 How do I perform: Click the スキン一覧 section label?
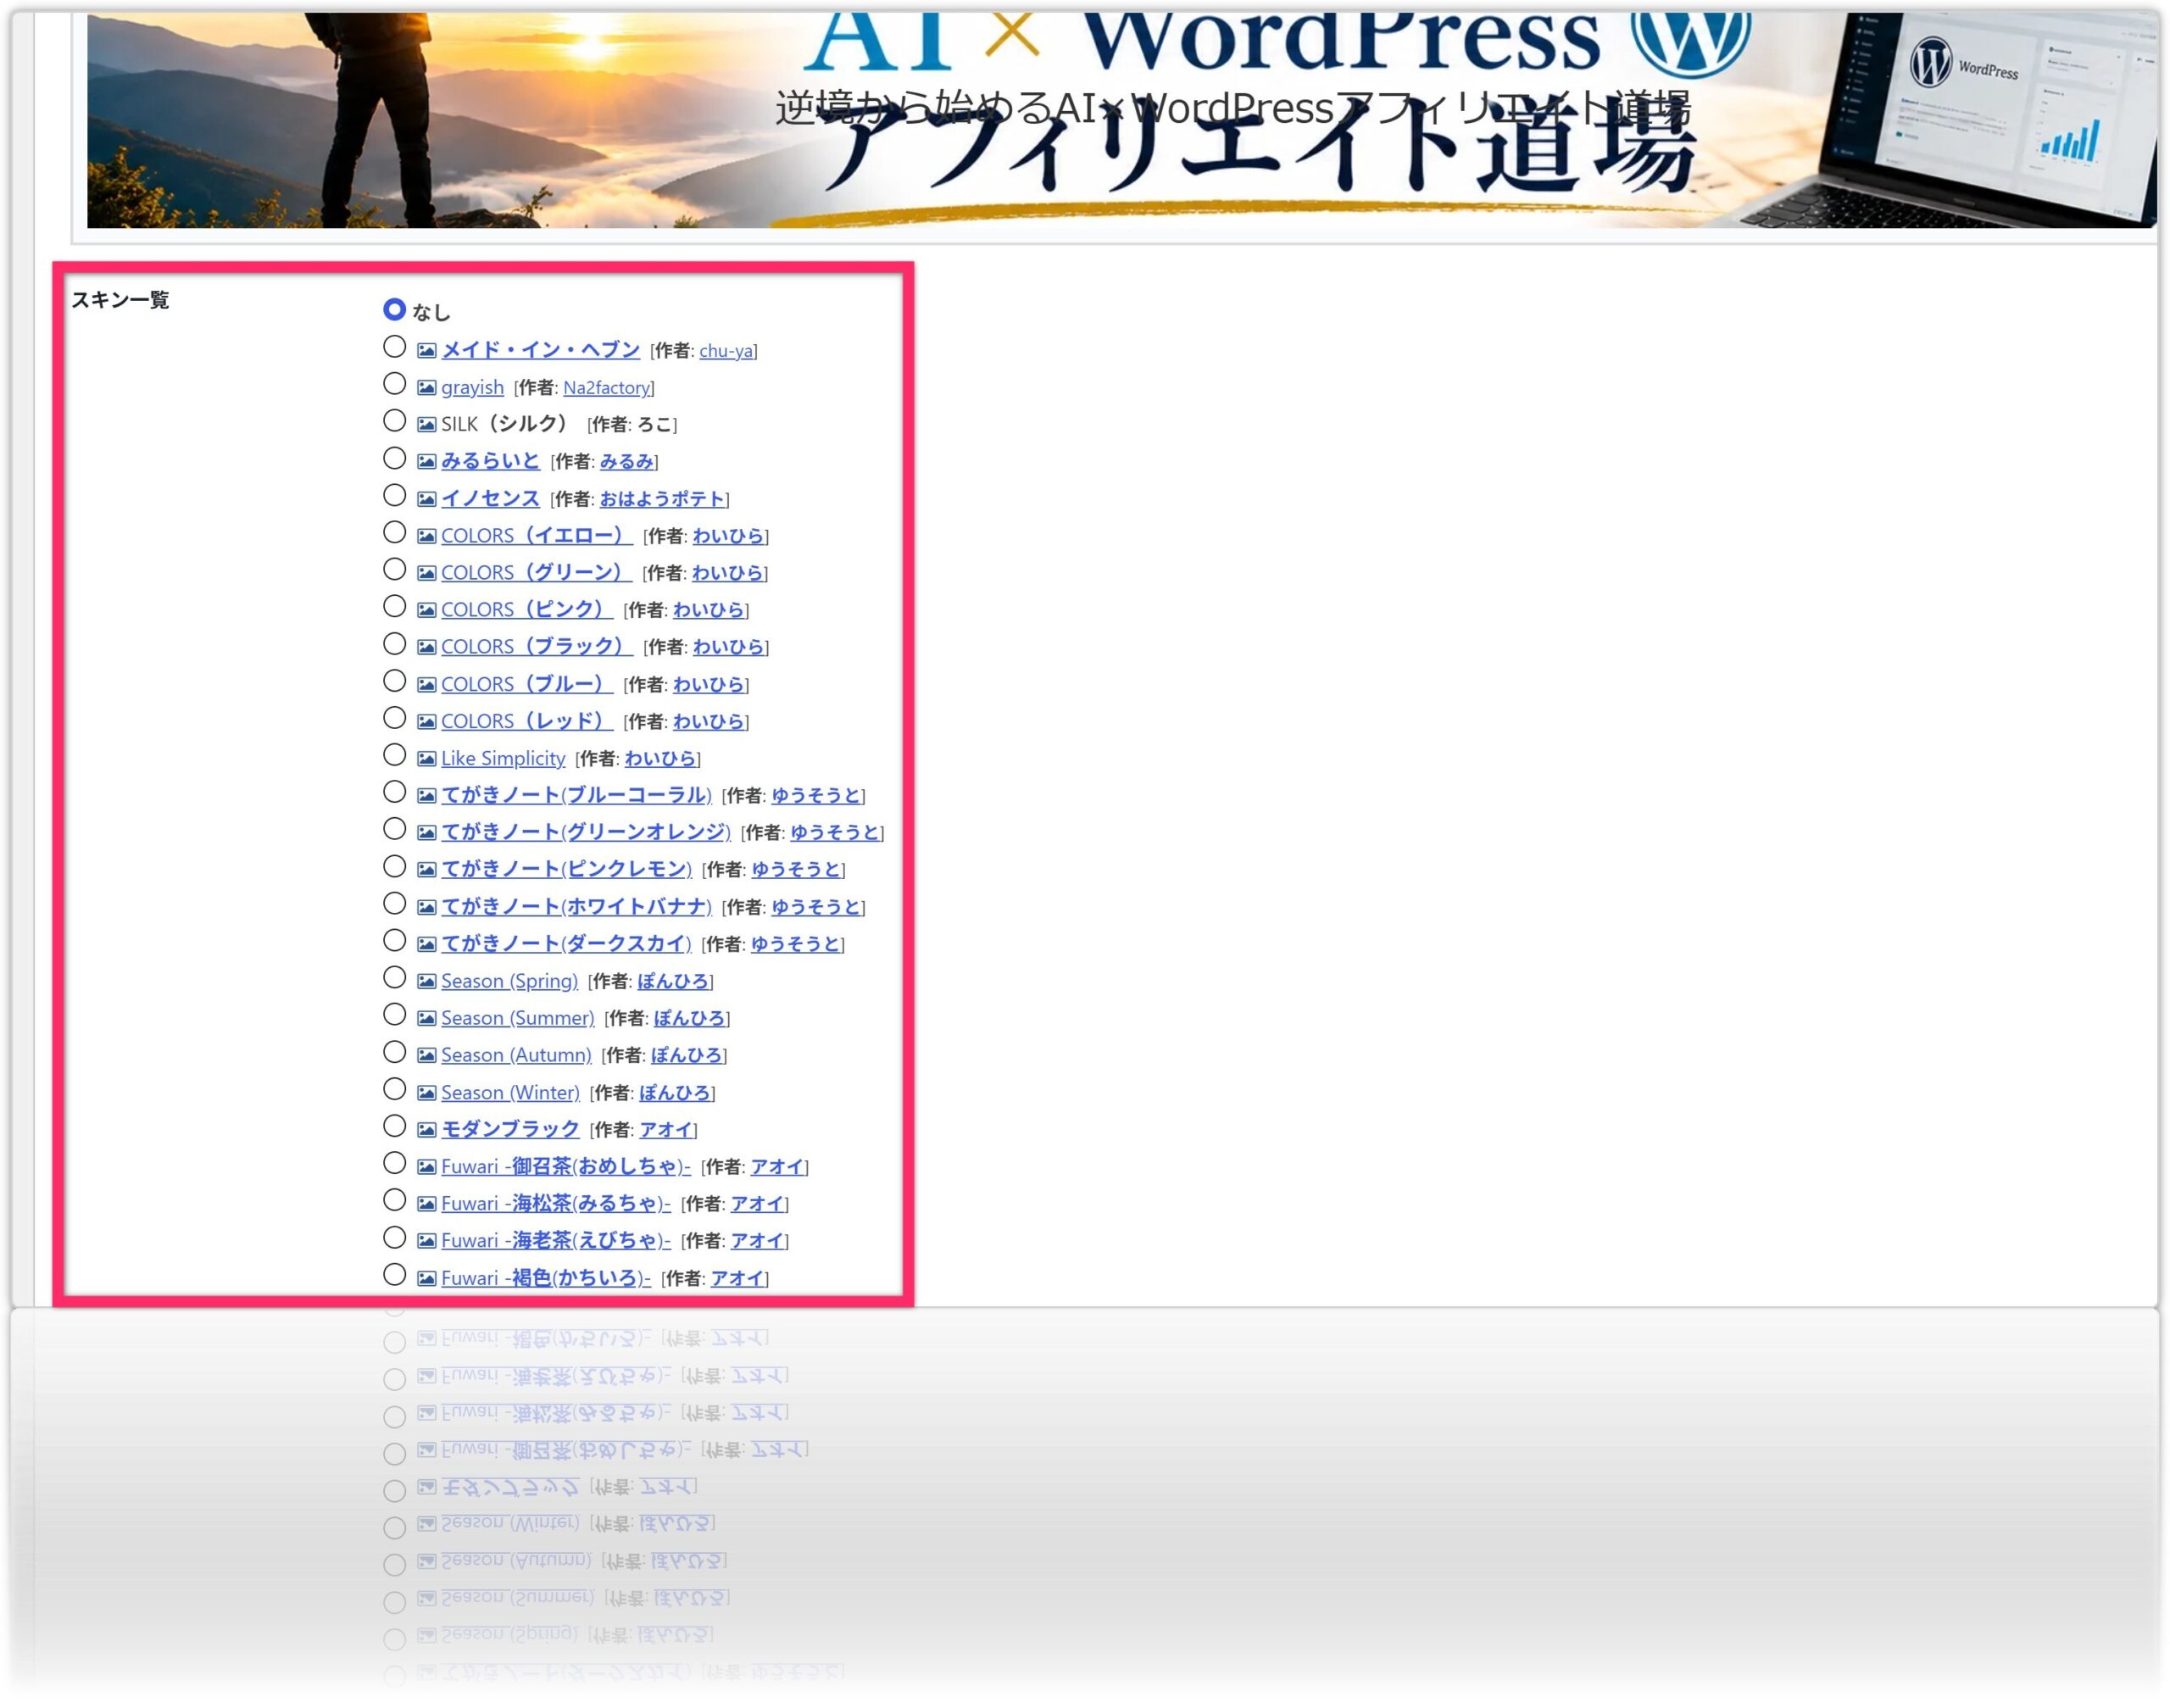(x=120, y=300)
